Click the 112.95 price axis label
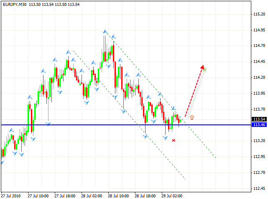This screenshot has width=268, height=199. (259, 157)
